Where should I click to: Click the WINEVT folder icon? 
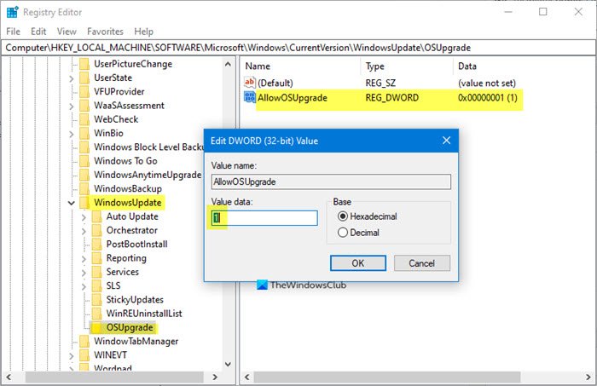point(84,355)
